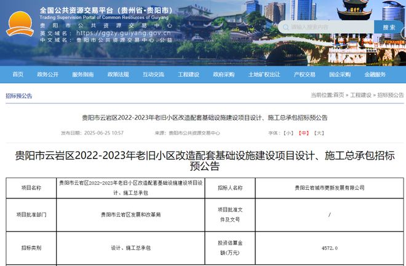Click table label 招标人名称
The image size is (406, 266).
click(x=230, y=187)
